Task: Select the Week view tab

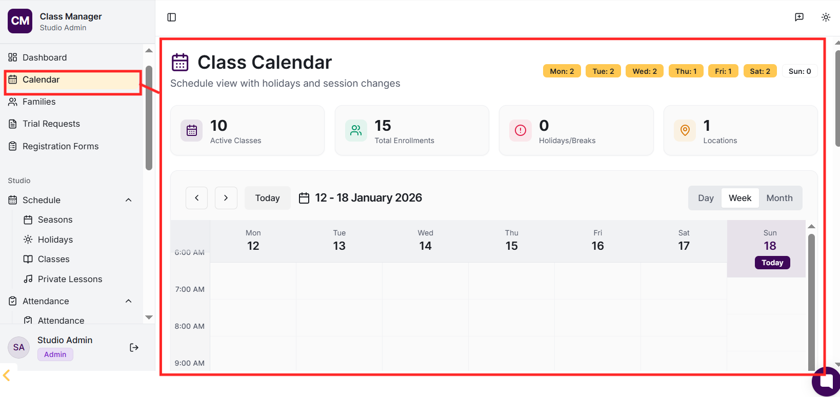Action: coord(739,198)
